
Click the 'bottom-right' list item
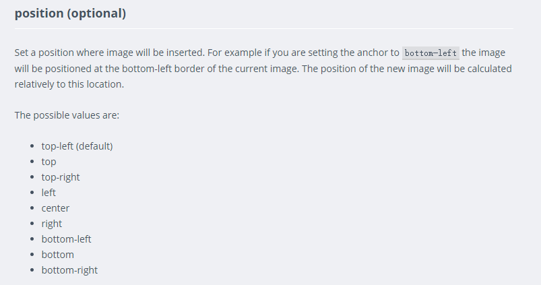(x=69, y=270)
